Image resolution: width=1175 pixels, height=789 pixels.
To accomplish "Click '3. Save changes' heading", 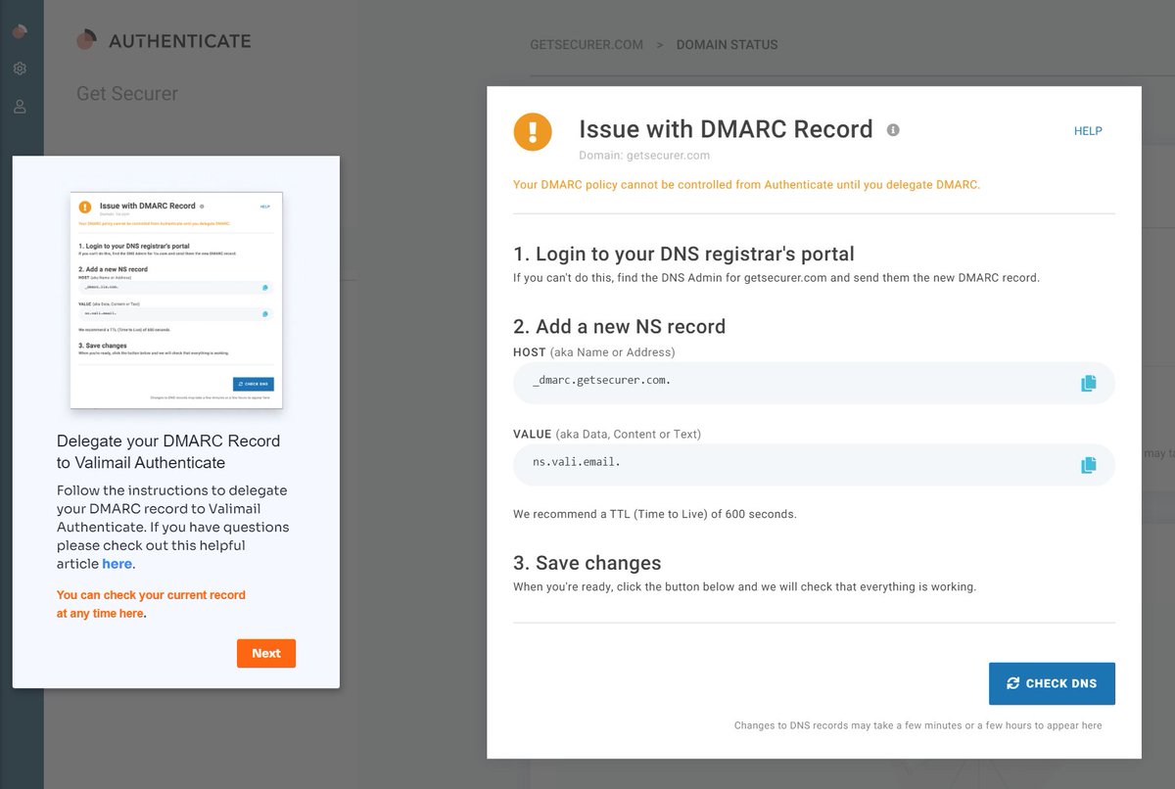I will pyautogui.click(x=587, y=563).
